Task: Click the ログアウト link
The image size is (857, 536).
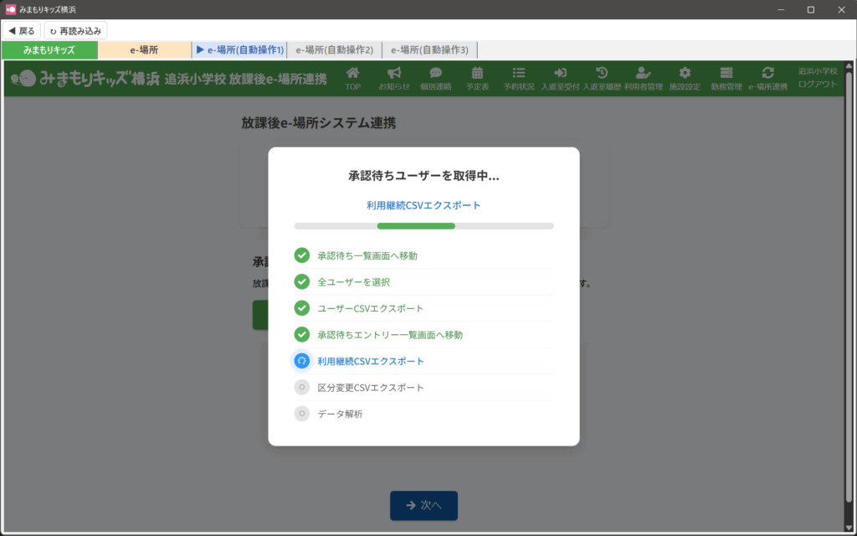Action: 818,84
